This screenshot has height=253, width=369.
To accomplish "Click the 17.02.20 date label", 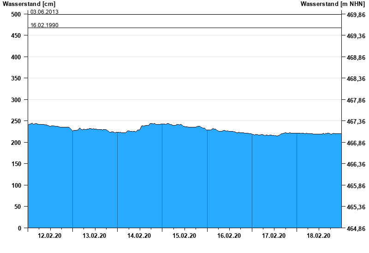I will tap(274, 236).
